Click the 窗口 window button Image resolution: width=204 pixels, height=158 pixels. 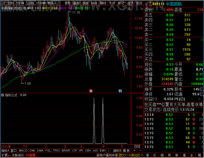pyautogui.click(x=14, y=151)
